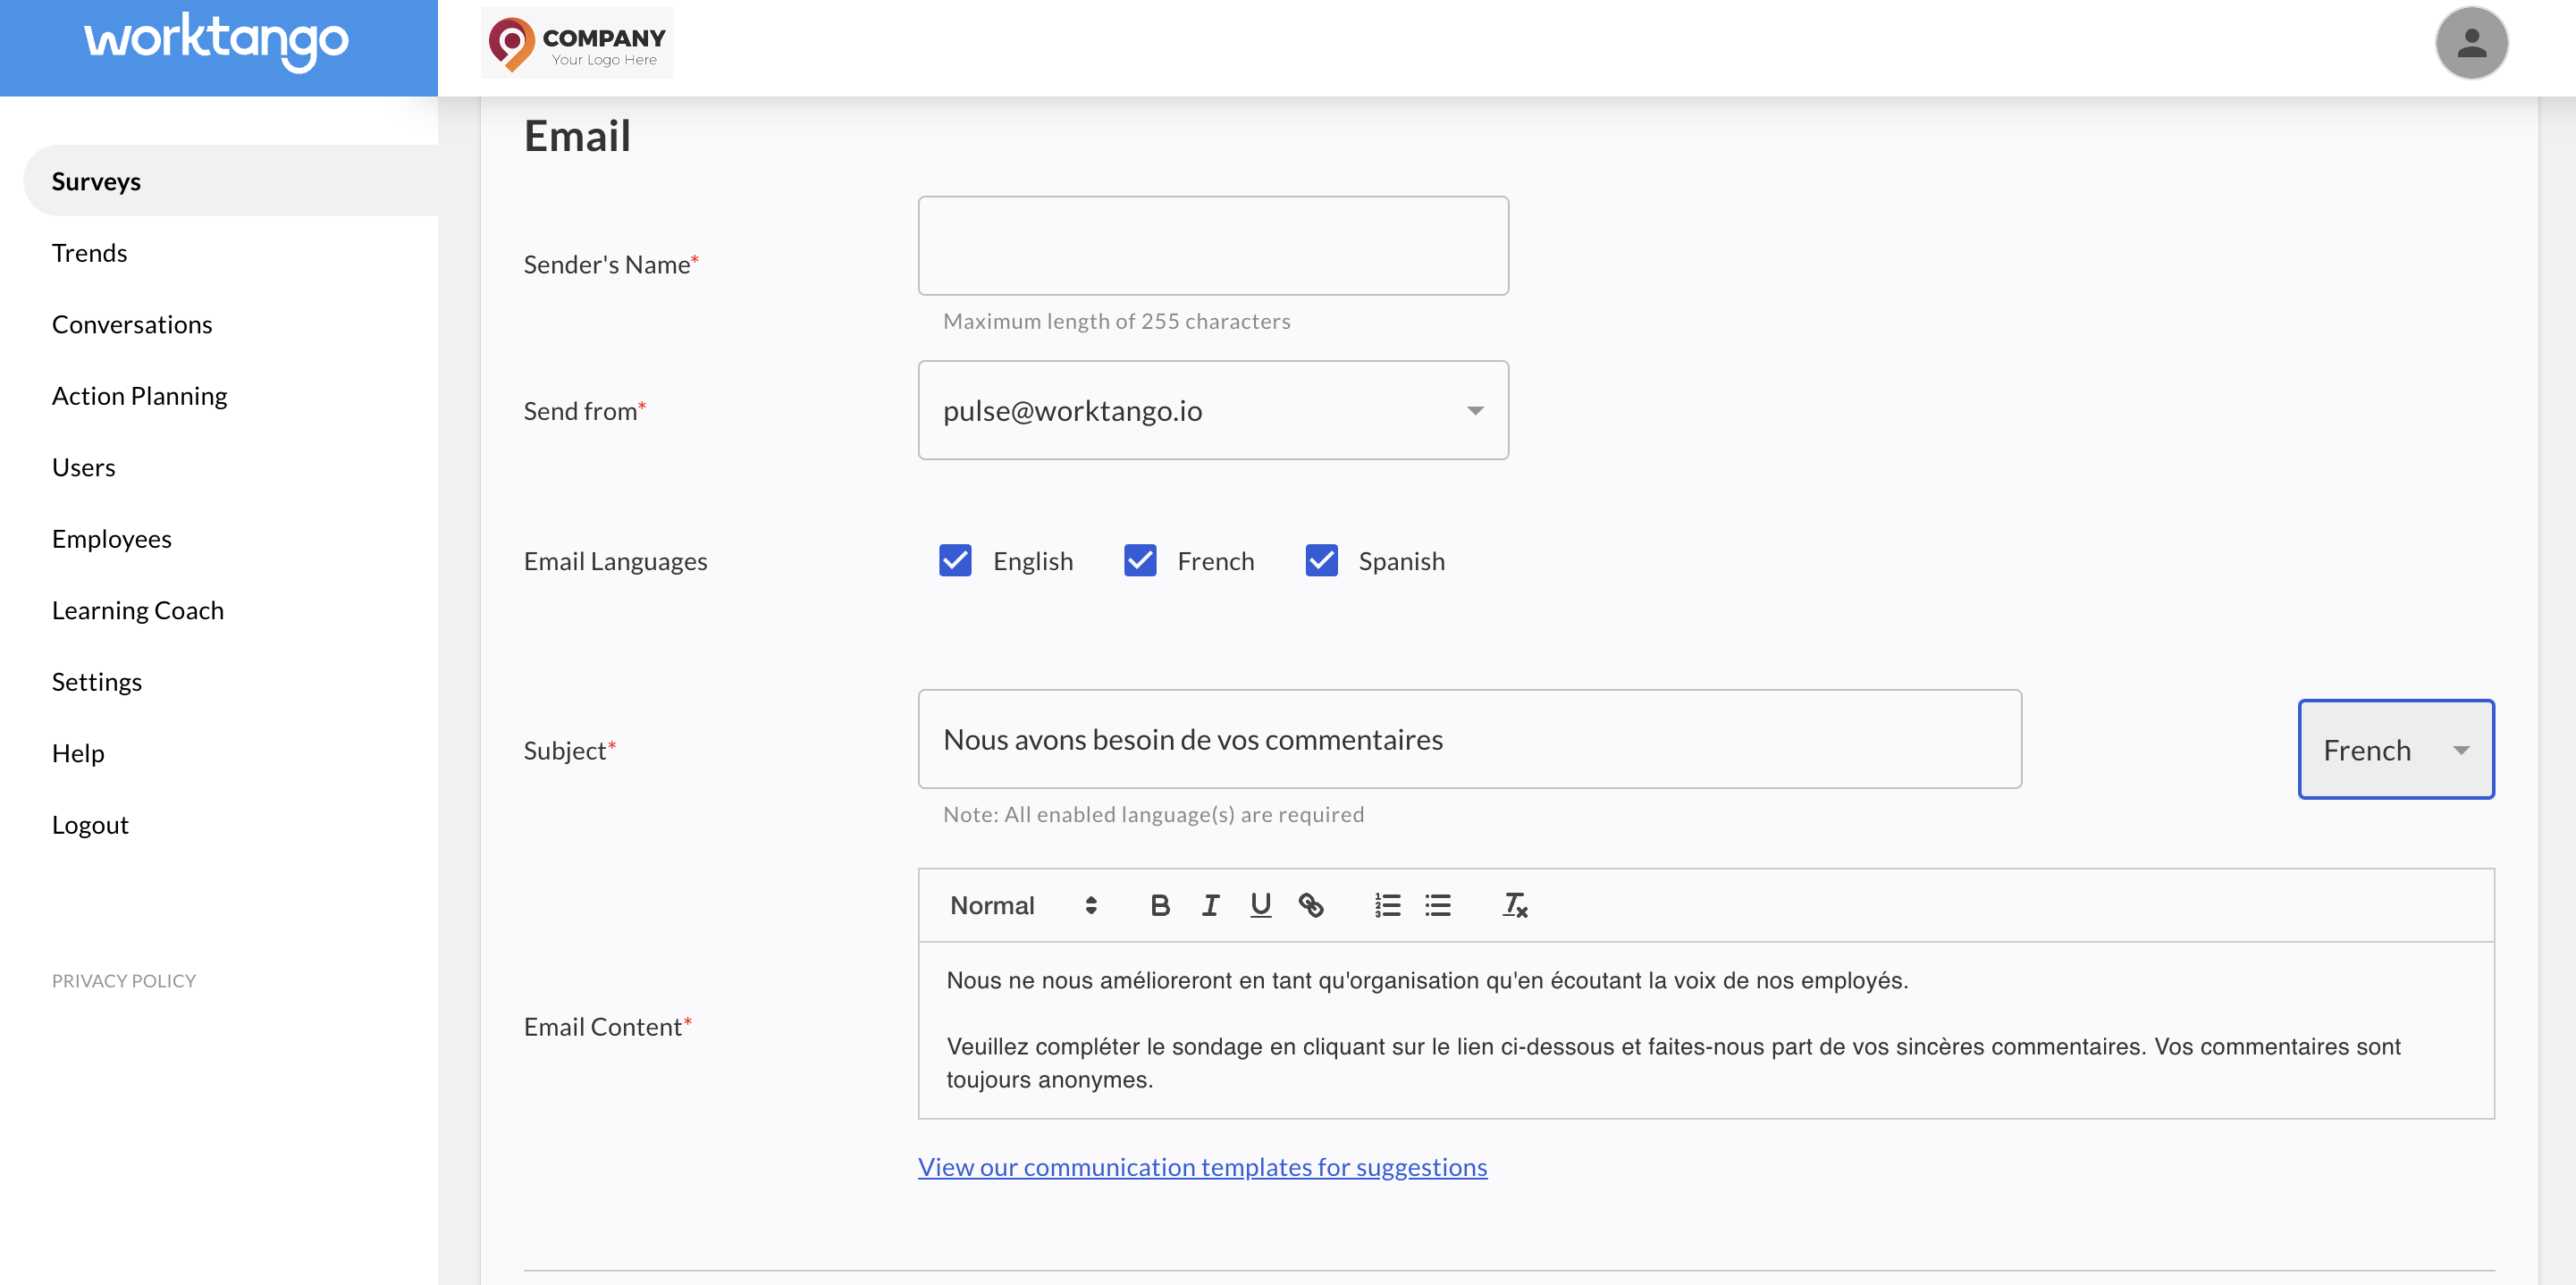Go to Action Planning in sidebar
The width and height of the screenshot is (2576, 1285).
(x=139, y=396)
